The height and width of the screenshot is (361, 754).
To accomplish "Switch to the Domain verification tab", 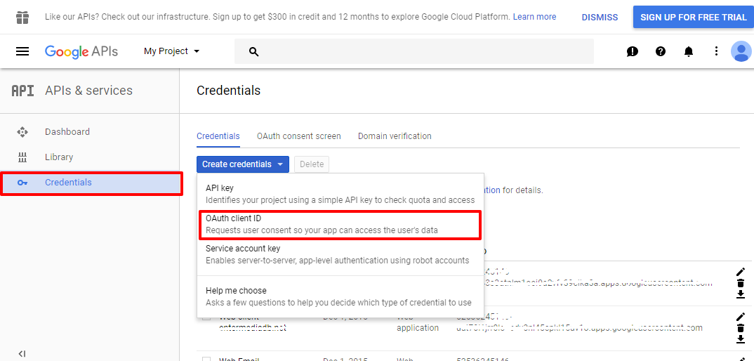I will (x=395, y=136).
